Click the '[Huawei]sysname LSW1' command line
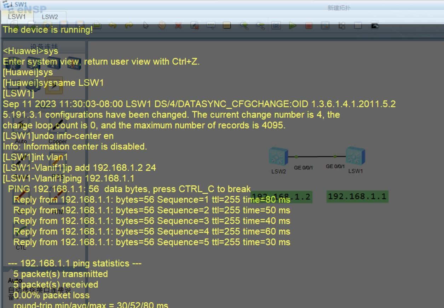Viewport: 444px width, 308px height. coord(53,83)
